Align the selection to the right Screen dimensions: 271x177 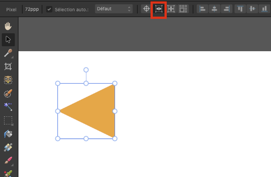[227, 9]
